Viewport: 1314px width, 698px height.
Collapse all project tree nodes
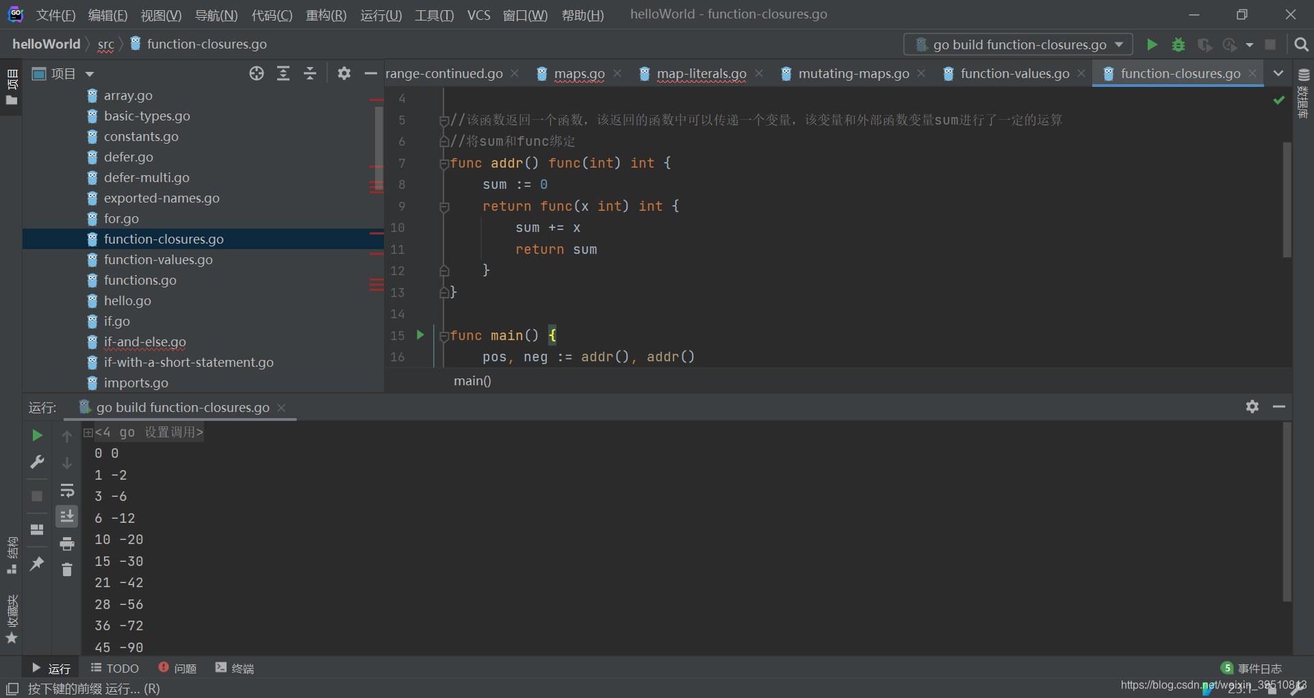[x=310, y=73]
